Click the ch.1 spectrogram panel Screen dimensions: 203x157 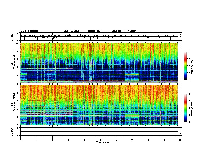(x=99, y=63)
